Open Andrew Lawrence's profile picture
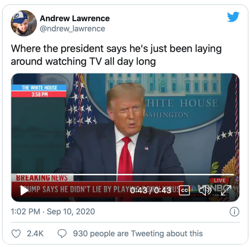The height and width of the screenshot is (247, 250). click(24, 23)
